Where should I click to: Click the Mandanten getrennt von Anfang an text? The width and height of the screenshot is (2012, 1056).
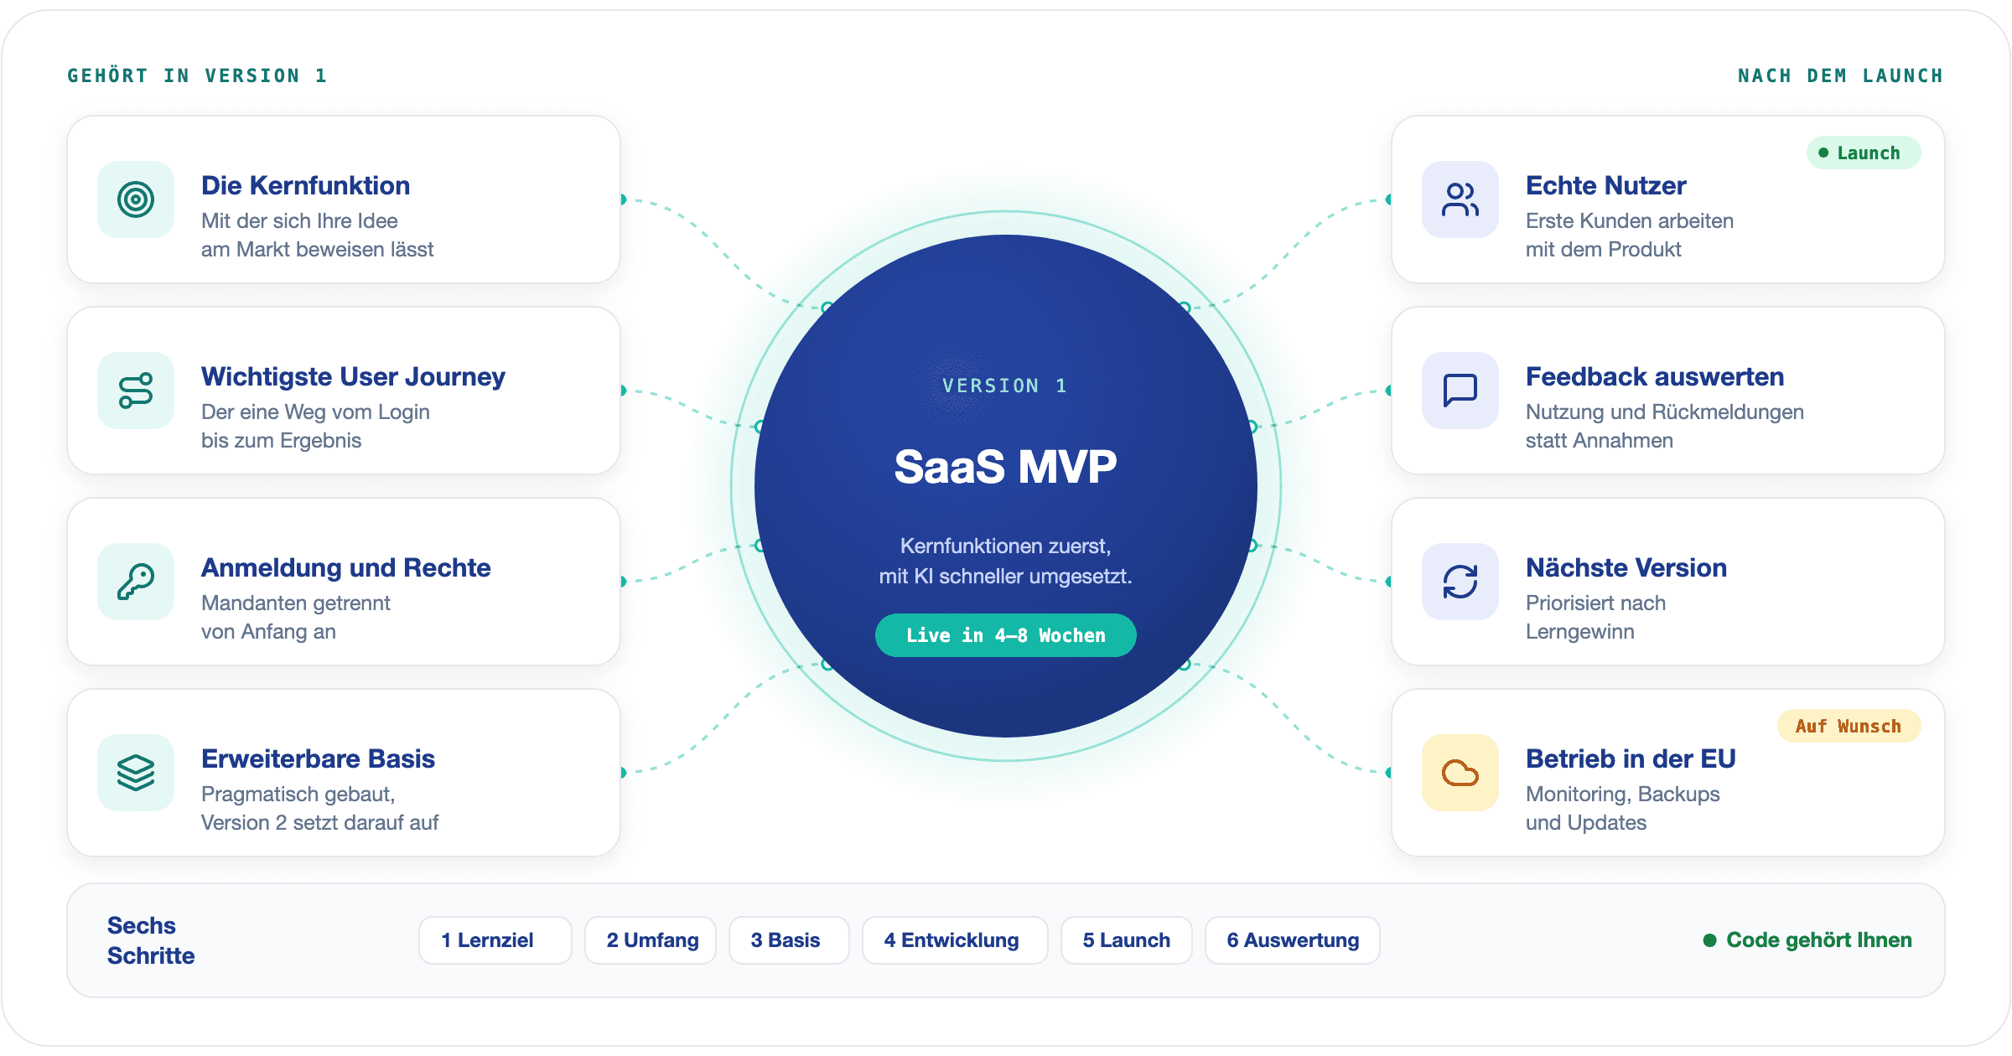tap(295, 617)
